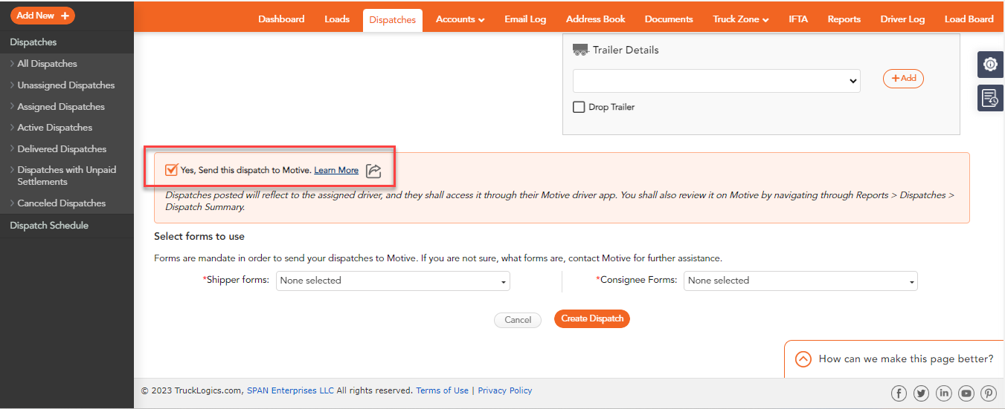Open the SPAN Enterprises LLC link
The height and width of the screenshot is (409, 1005).
pyautogui.click(x=291, y=390)
